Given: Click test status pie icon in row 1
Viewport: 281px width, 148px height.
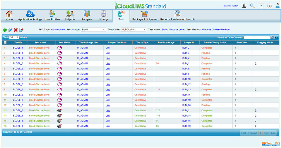Looking at the screenshot, I should point(59,47).
